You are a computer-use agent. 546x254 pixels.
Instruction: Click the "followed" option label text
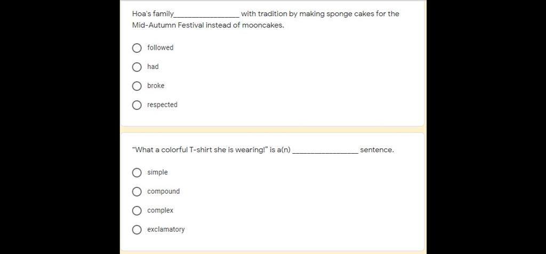coord(160,47)
